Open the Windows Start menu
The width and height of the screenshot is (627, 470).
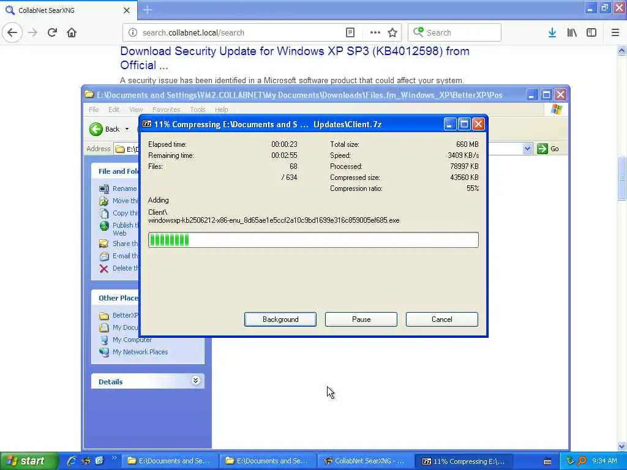(28, 461)
